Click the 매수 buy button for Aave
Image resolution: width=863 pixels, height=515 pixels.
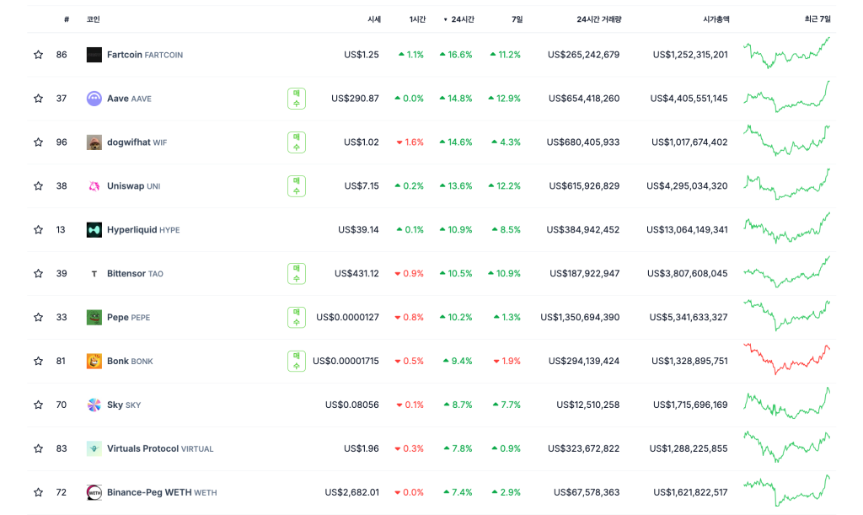click(297, 99)
